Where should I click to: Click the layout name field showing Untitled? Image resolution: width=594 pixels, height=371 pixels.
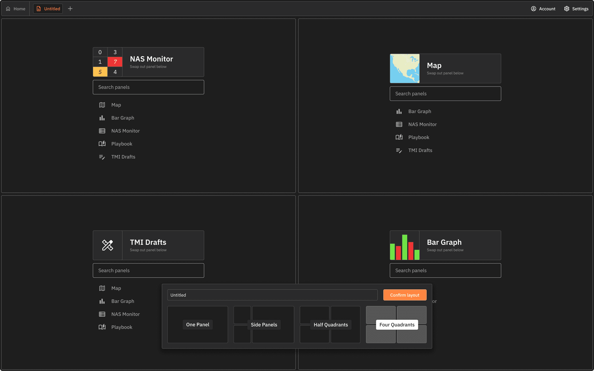[272, 295]
